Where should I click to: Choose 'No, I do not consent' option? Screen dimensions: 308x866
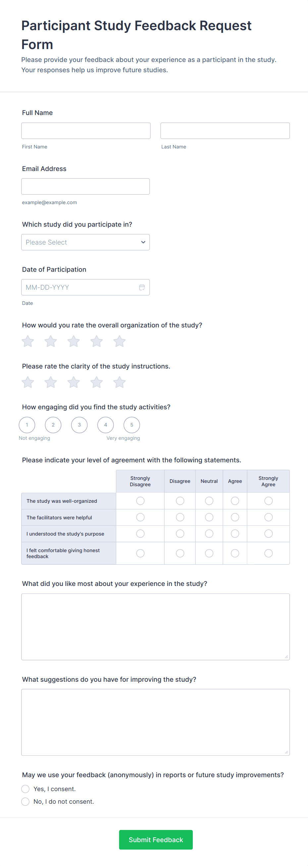[x=26, y=801]
